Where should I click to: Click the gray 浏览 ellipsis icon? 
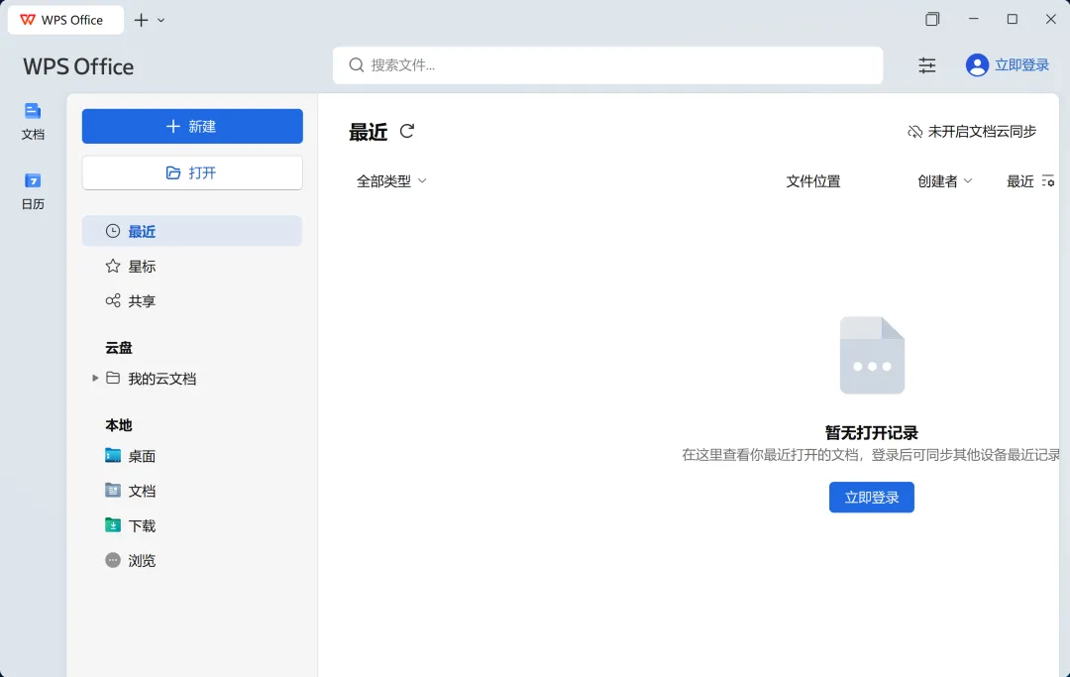tap(113, 560)
